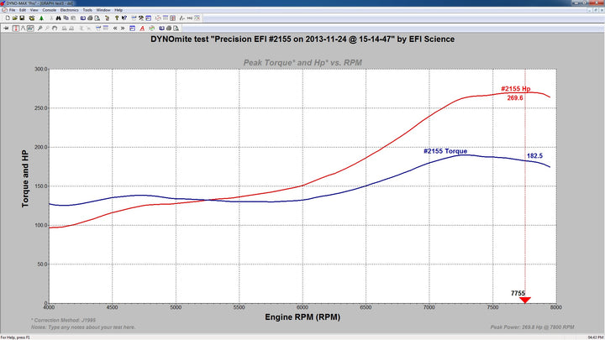The height and width of the screenshot is (340, 605).
Task: Click the red letter A text icon
Action: click(142, 28)
